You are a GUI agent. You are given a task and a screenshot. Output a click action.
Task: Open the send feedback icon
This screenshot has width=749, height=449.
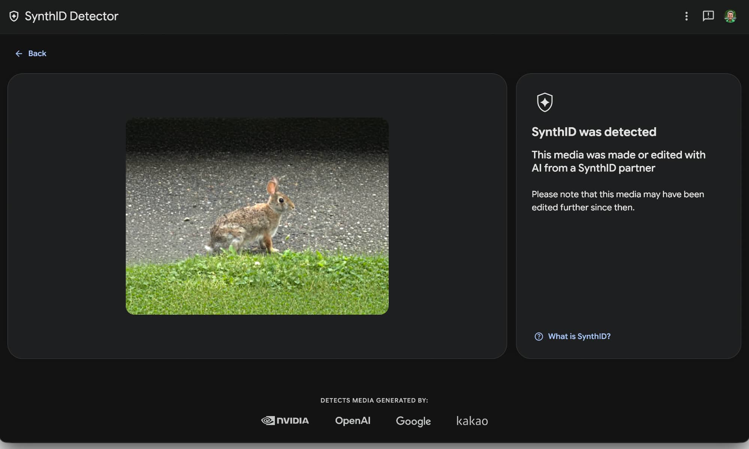tap(708, 16)
